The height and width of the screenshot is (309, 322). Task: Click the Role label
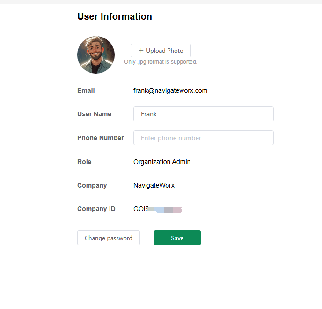84,162
